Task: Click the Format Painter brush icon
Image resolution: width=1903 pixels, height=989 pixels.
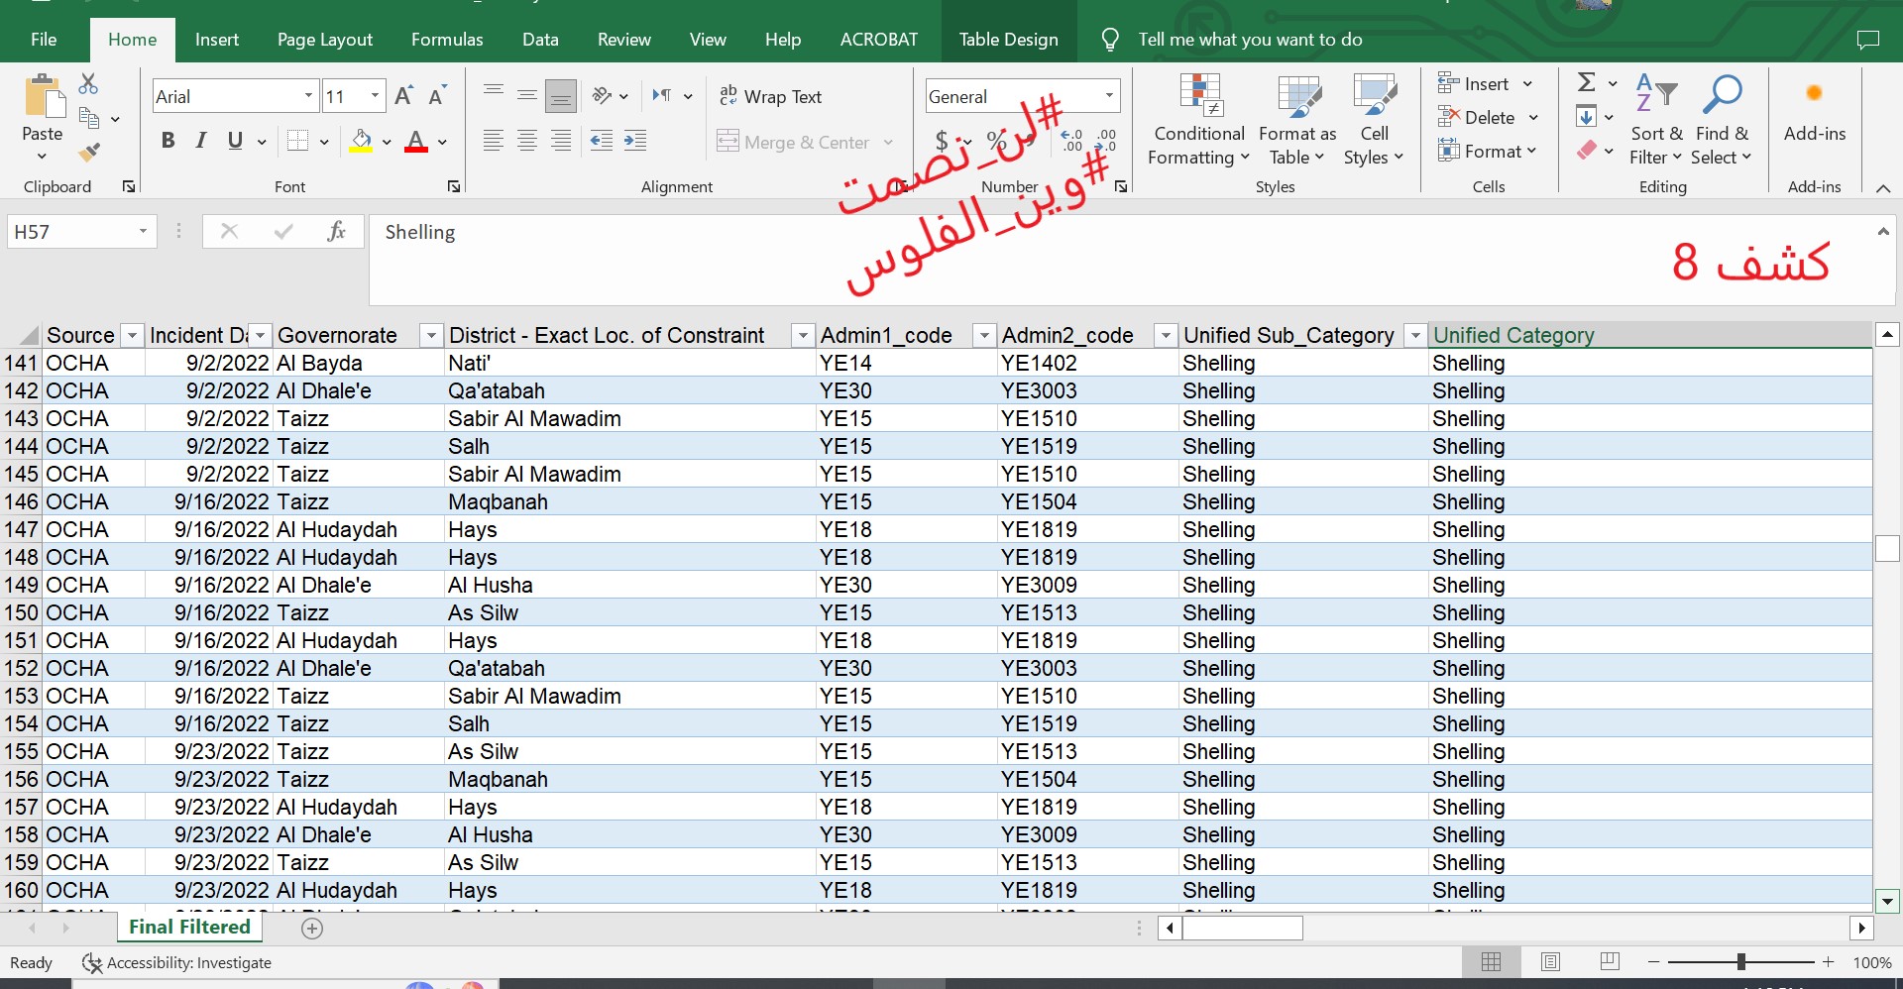Action: tap(89, 153)
